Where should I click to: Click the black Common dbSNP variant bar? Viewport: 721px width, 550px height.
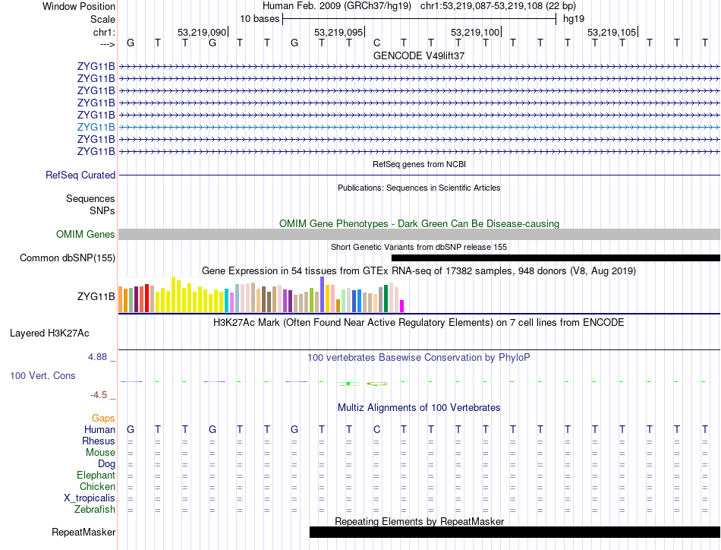pyautogui.click(x=555, y=258)
